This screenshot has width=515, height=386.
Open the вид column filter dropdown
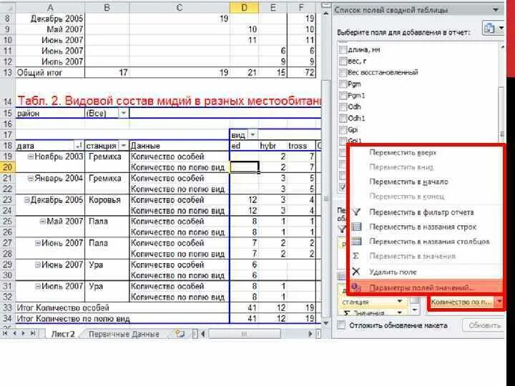[x=252, y=134]
